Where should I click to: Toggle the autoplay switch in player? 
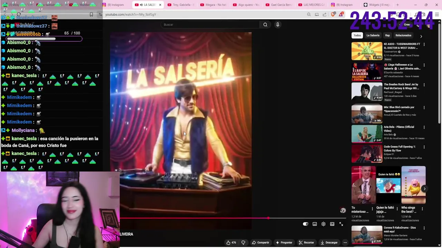(x=306, y=224)
